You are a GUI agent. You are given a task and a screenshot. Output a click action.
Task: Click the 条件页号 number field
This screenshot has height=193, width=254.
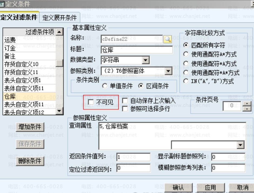(232, 106)
